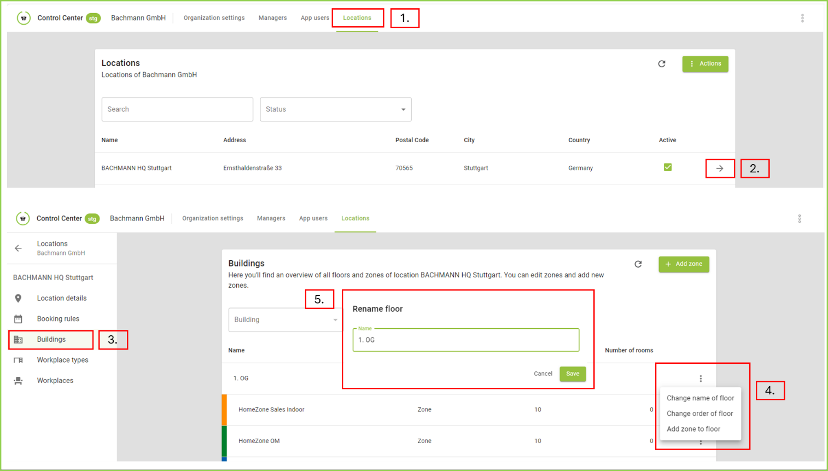Open BACHMANN HQ Stuttgart via arrow icon
828x471 pixels.
pyautogui.click(x=720, y=168)
